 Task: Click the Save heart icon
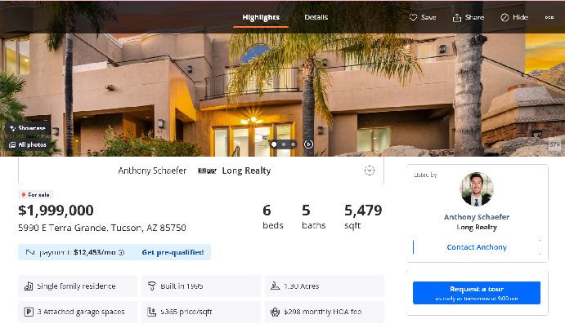413,17
